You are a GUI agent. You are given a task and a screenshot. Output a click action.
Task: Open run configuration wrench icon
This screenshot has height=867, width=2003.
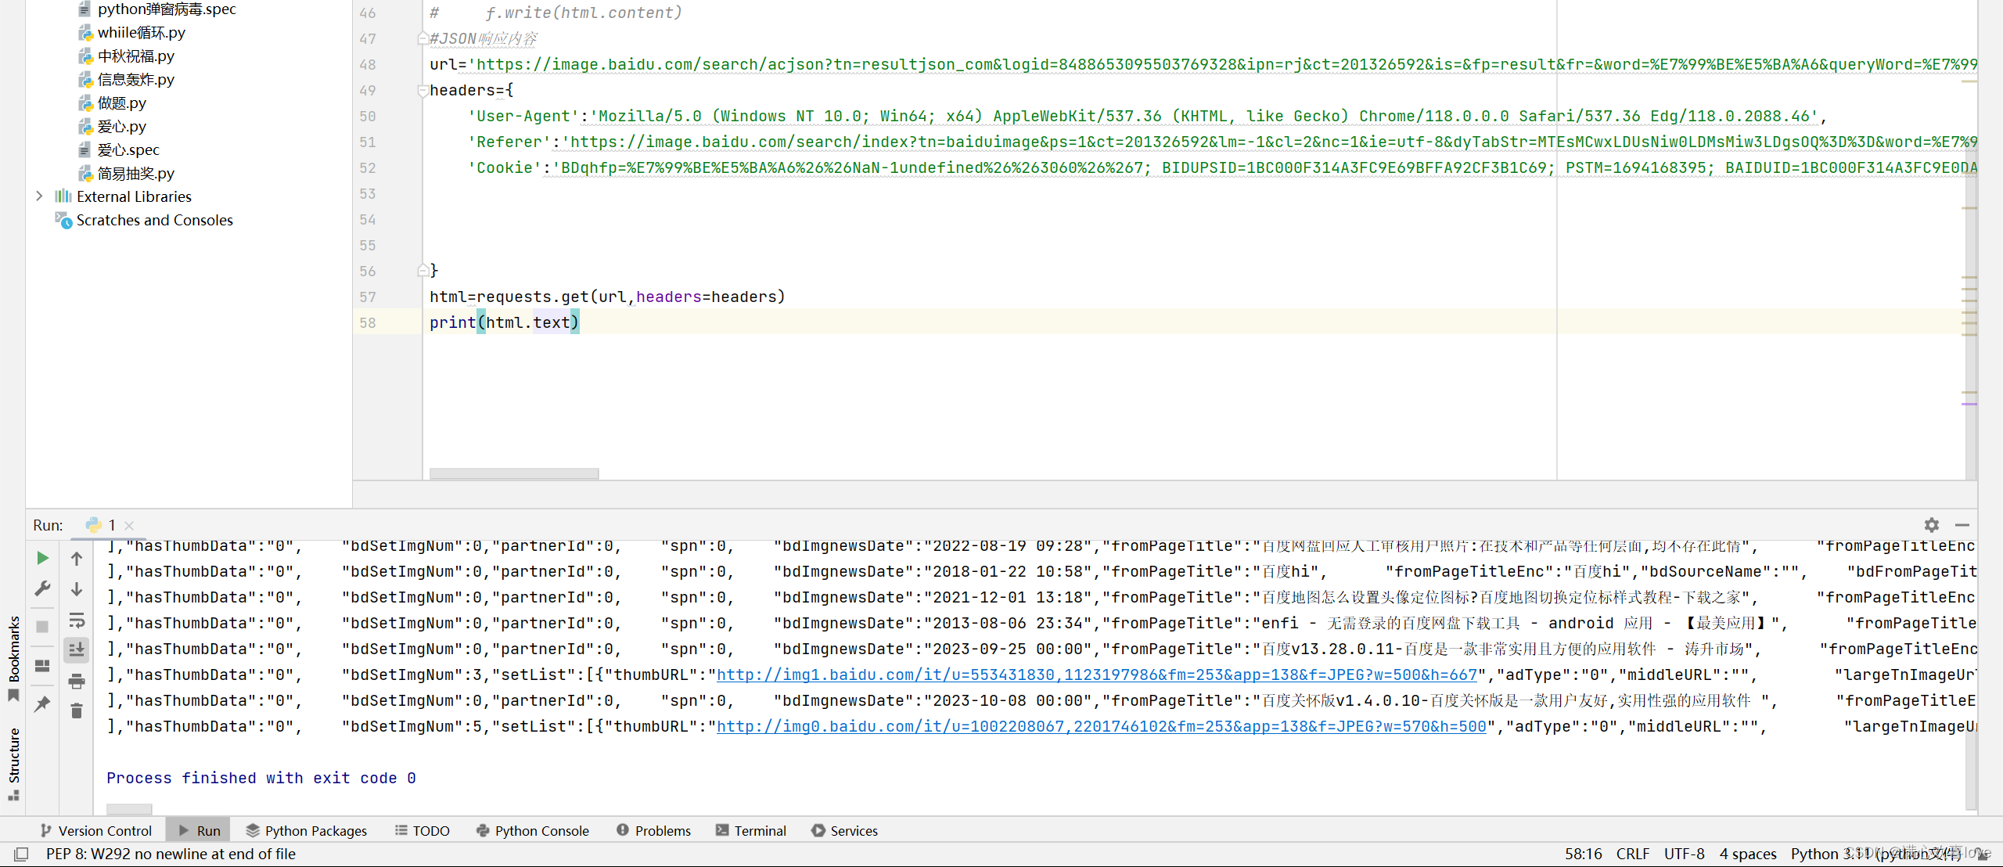[43, 588]
